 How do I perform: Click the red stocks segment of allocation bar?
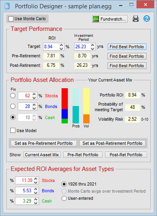point(65,99)
